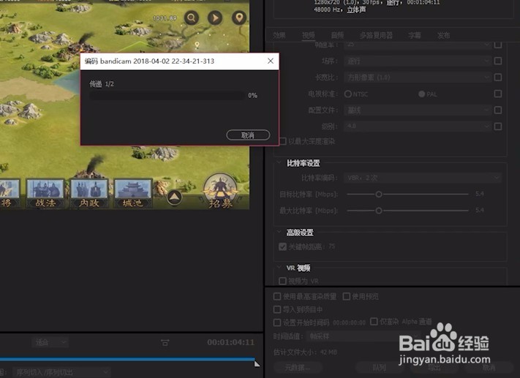The width and height of the screenshot is (520, 378).
Task: Switch to the 视频 video tab
Action: 308,35
